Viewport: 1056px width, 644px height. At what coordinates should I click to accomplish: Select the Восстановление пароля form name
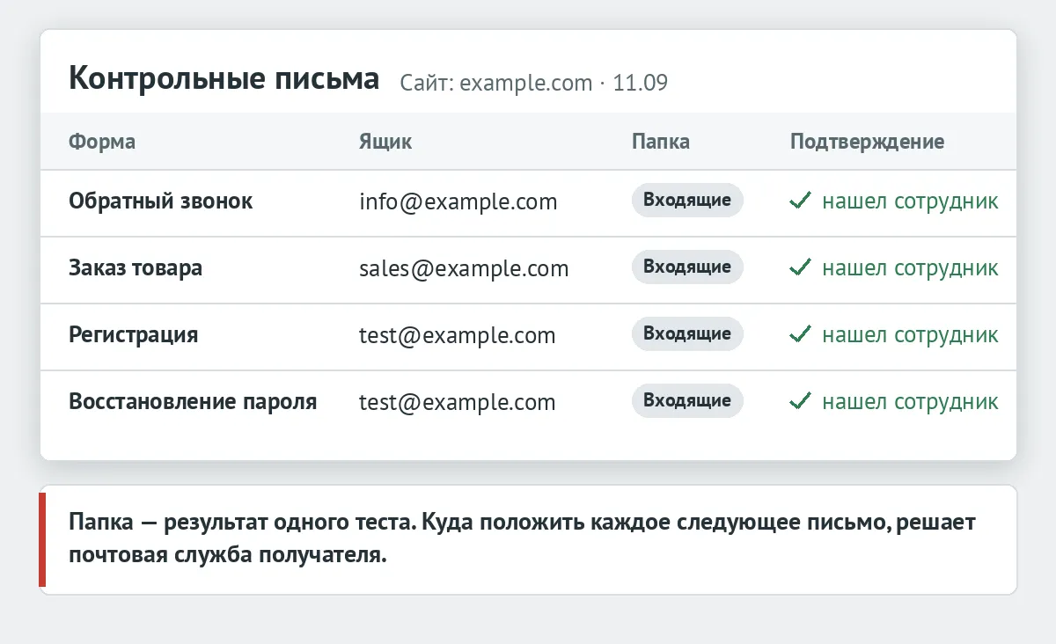coord(193,402)
